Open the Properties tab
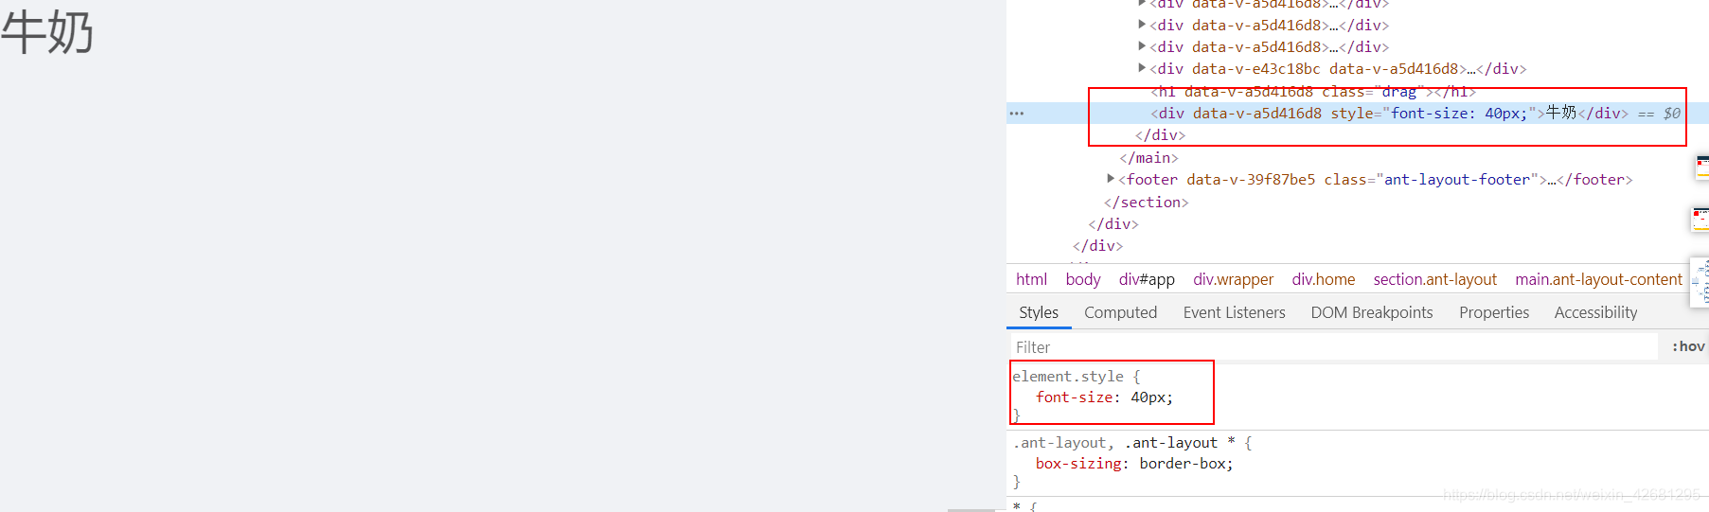The width and height of the screenshot is (1709, 512). (x=1494, y=312)
